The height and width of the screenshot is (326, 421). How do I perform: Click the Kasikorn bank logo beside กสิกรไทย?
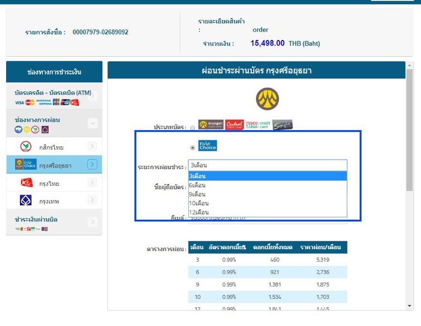(x=26, y=146)
